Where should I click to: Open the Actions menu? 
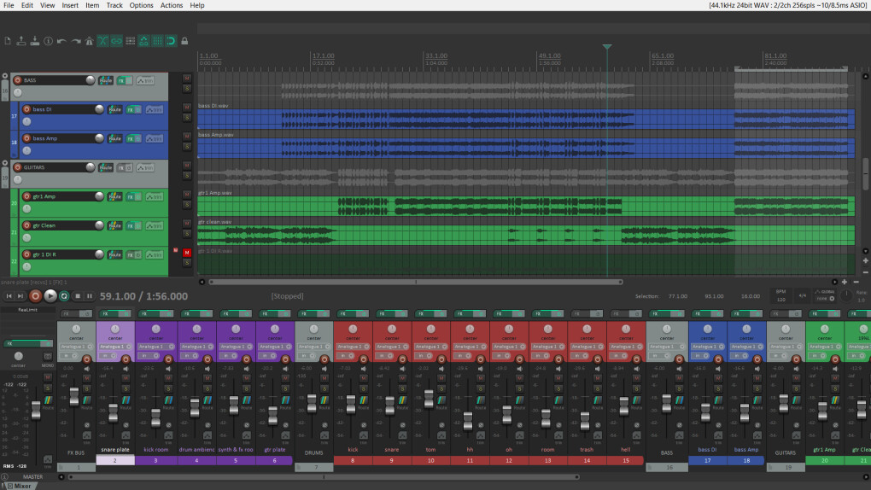tap(172, 5)
